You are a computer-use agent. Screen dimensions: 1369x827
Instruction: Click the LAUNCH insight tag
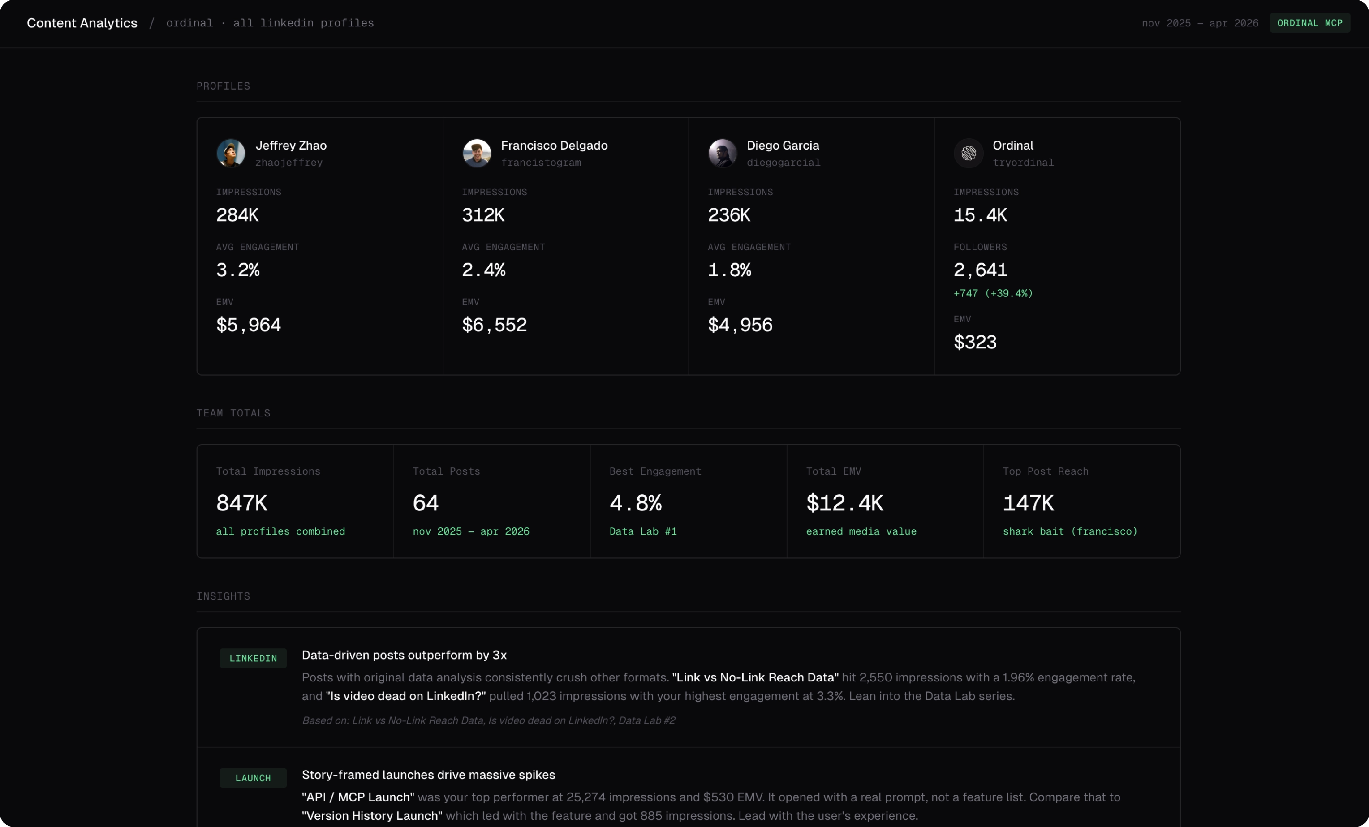coord(253,778)
